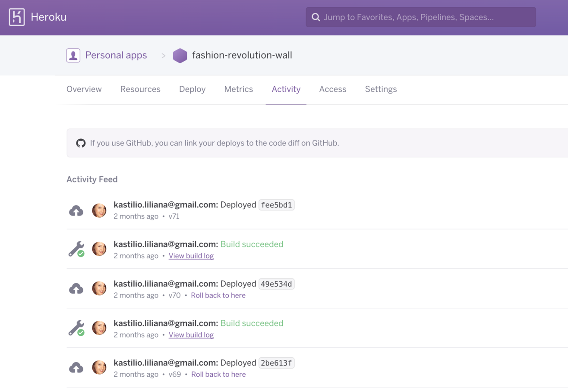Click the deploy cloud icon for v71
Screen dimensions: 568x388
pyautogui.click(x=76, y=211)
